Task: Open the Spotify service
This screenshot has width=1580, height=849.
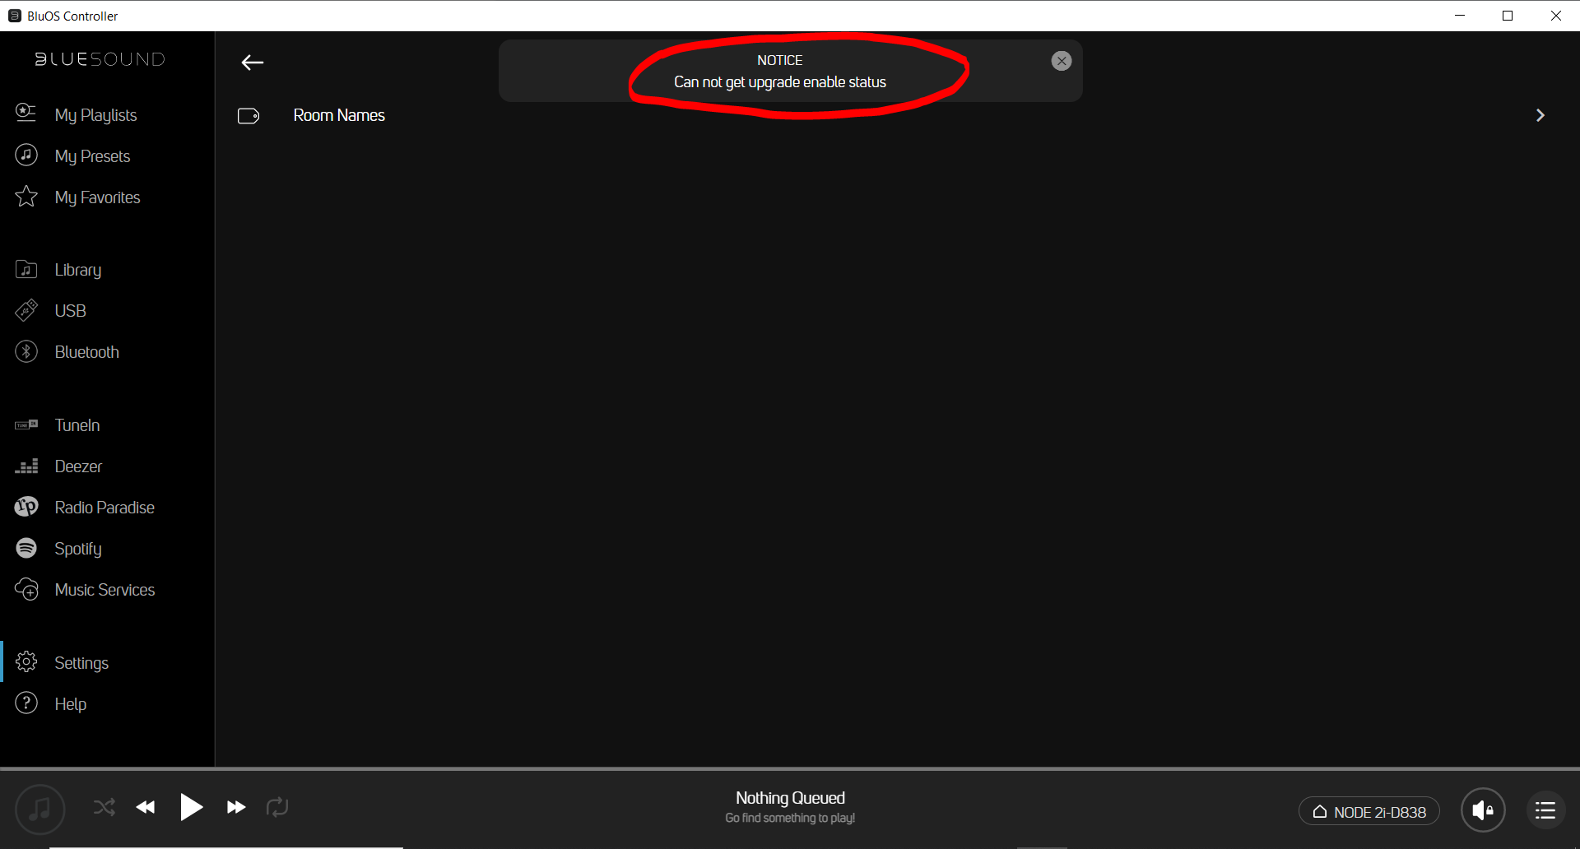Action: coord(78,549)
